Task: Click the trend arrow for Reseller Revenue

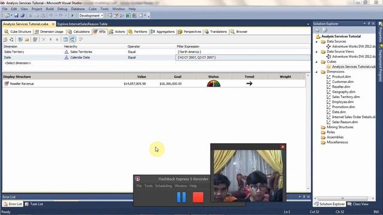Action: coord(249,84)
